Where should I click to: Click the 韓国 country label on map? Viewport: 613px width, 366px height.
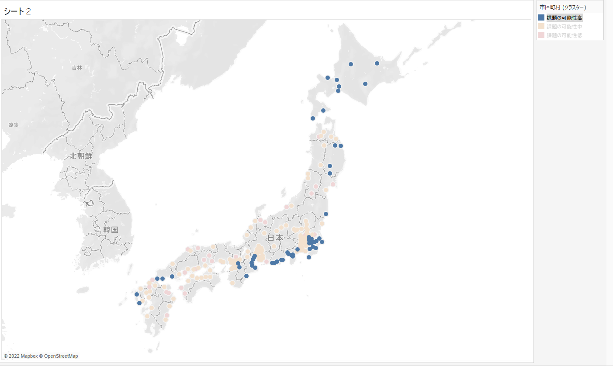coord(111,229)
